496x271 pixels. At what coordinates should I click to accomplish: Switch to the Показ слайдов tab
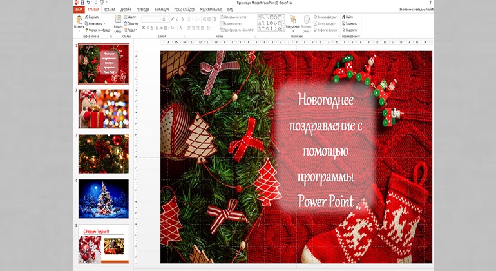[x=184, y=10]
